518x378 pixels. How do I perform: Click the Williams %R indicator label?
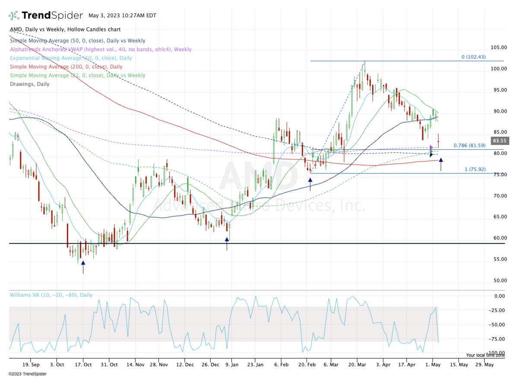pyautogui.click(x=51, y=295)
